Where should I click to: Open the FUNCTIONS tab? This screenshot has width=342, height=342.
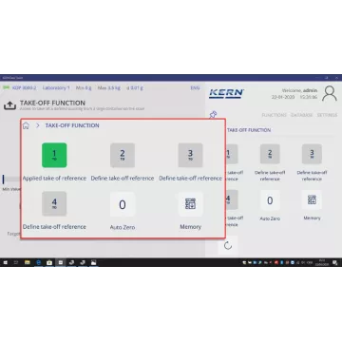(x=274, y=115)
